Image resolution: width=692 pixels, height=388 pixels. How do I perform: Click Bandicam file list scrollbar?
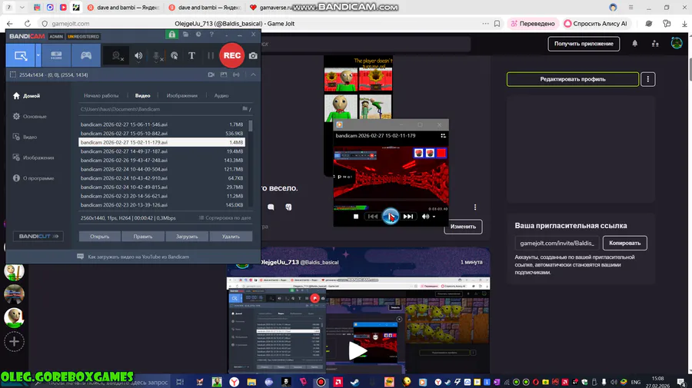click(x=251, y=126)
